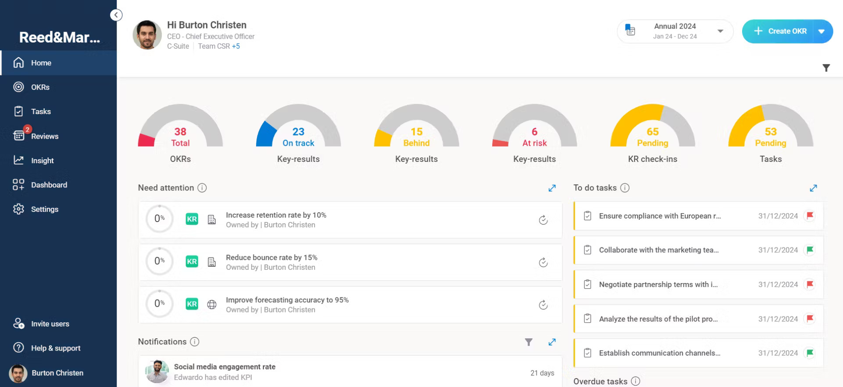Click info icon beside Need attention
Viewport: 843px width, 387px height.
point(202,188)
